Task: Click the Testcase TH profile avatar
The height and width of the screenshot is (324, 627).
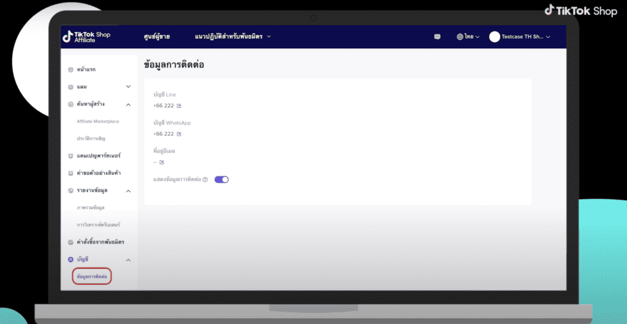Action: coord(495,37)
